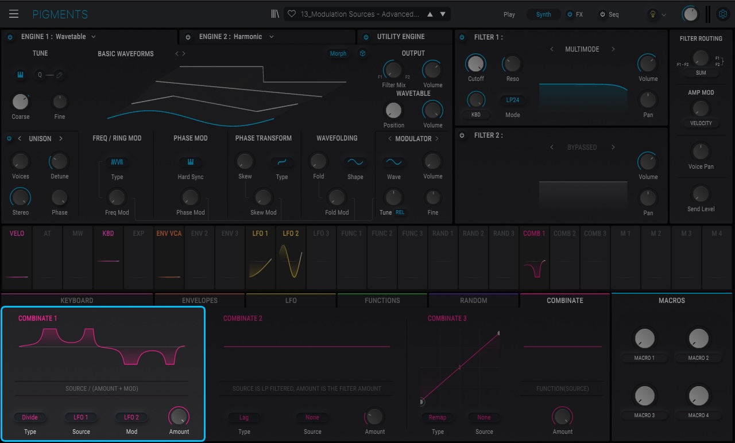Screen dimensions: 735x443
Task: Toggle the Q quantize button in Tune
Action: click(x=40, y=75)
